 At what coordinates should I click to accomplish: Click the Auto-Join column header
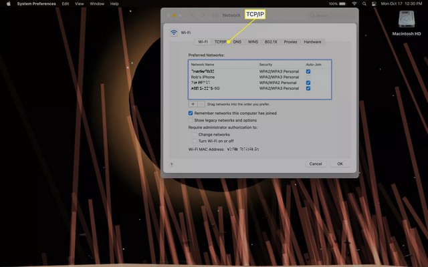314,65
